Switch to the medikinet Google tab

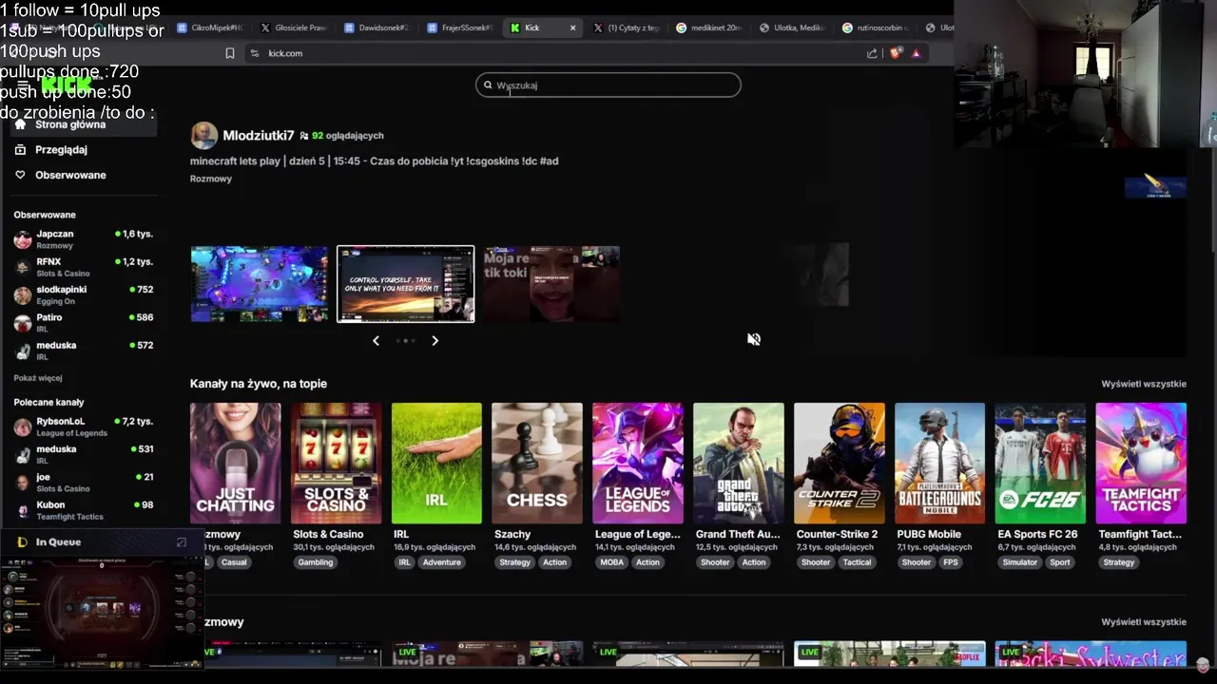pos(708,28)
